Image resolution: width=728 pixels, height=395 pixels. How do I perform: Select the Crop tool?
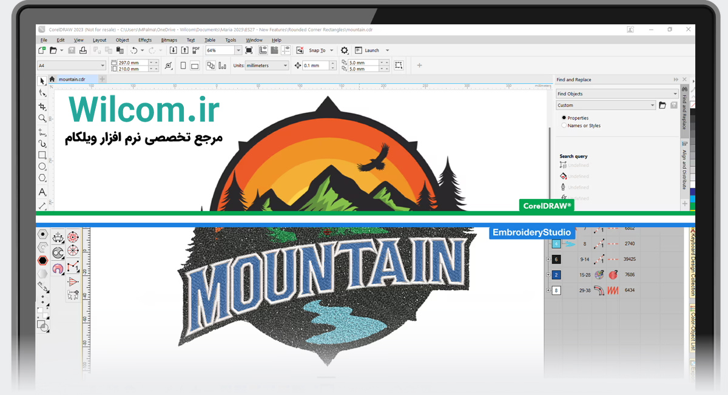tap(42, 106)
